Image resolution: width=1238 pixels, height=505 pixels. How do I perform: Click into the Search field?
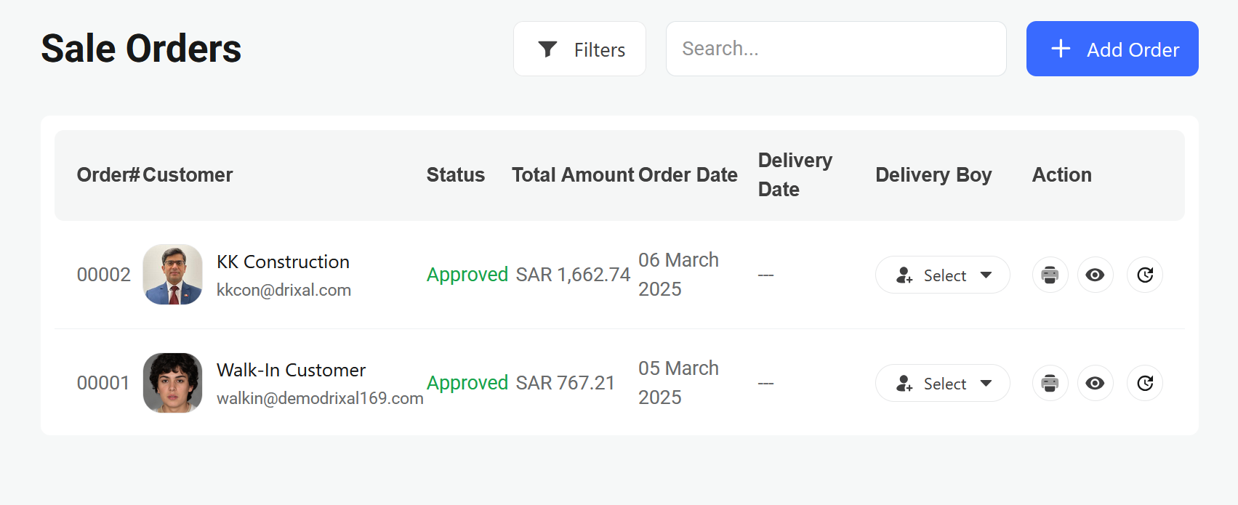[x=836, y=49]
